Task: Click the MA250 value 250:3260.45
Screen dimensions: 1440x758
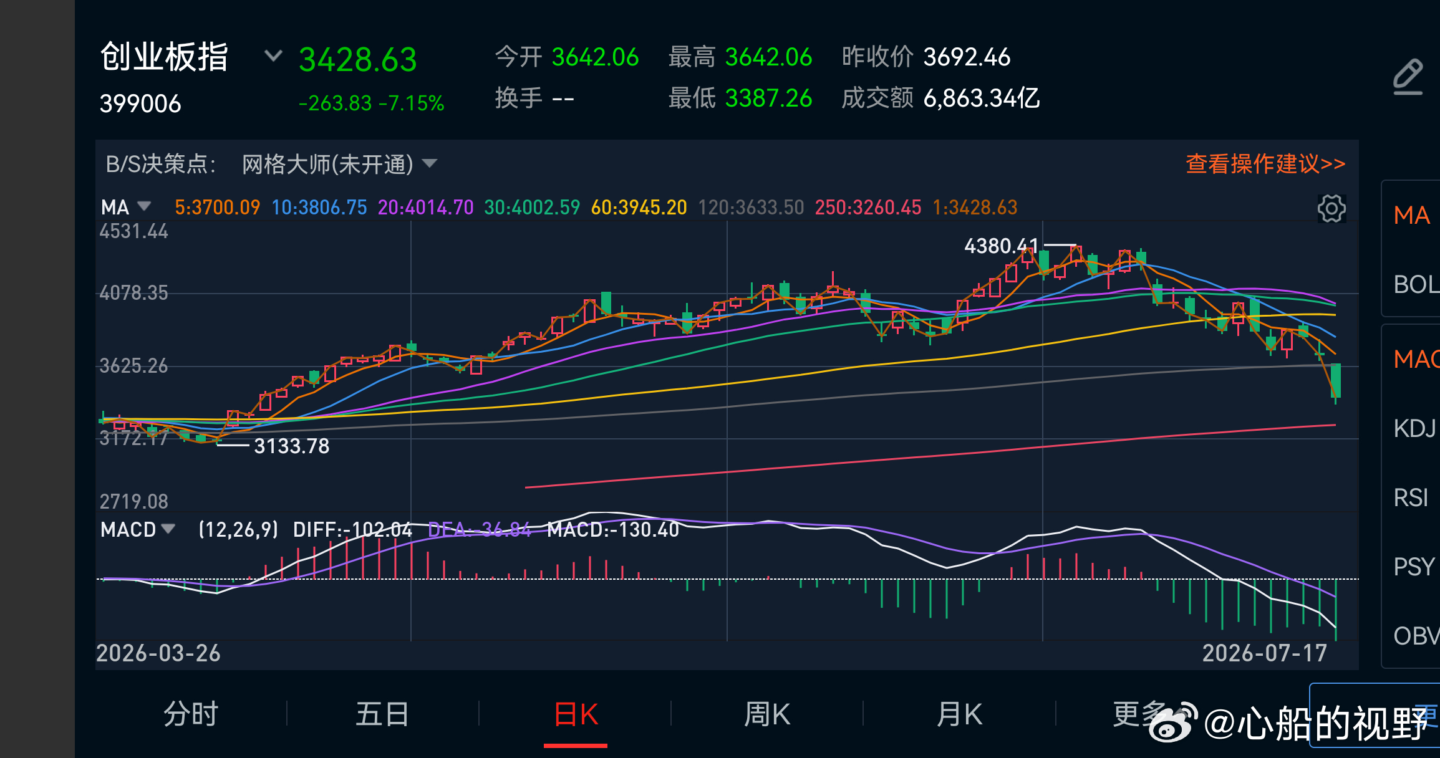Action: [x=868, y=207]
